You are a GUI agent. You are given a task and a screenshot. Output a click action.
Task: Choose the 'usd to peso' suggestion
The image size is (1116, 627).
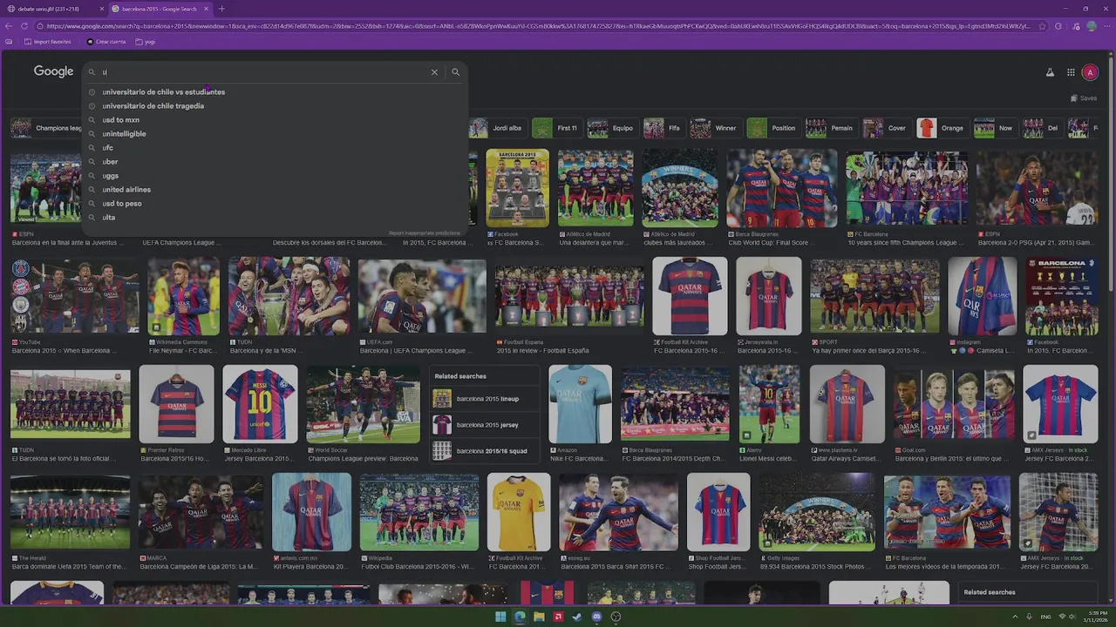tap(121, 203)
